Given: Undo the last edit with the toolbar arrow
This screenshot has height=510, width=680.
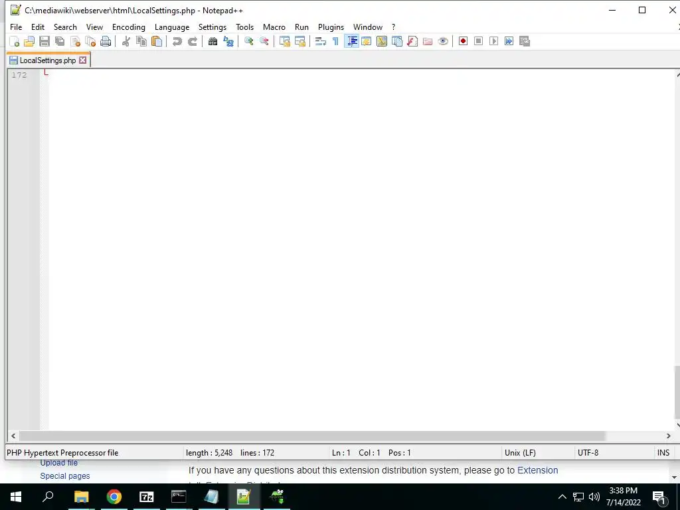Looking at the screenshot, I should [x=177, y=41].
